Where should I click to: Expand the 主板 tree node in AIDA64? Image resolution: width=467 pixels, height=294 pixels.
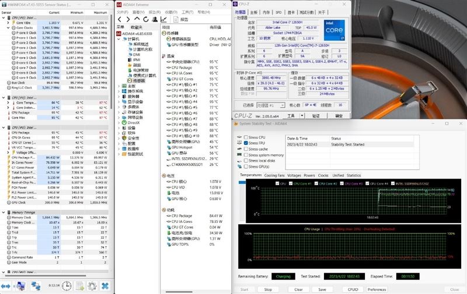[x=119, y=86]
